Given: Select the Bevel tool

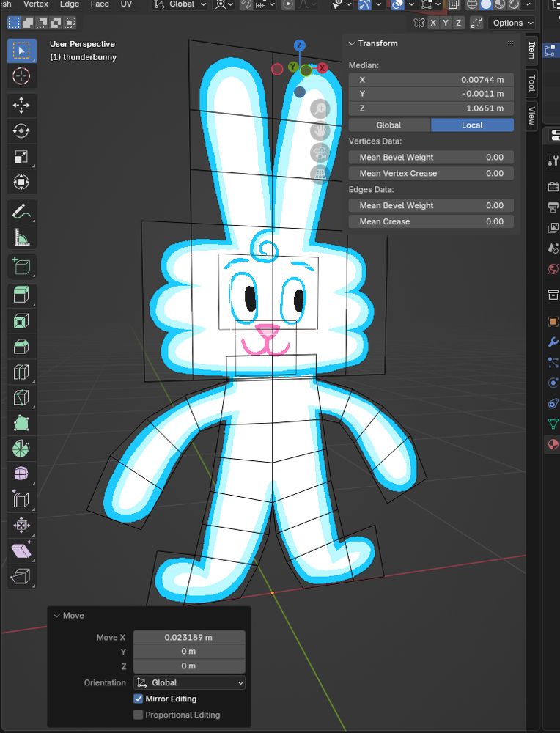Looking at the screenshot, I should point(21,347).
